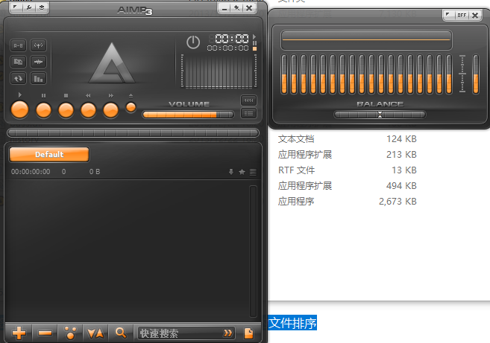
Task: Skip to previous track button
Action: [89, 110]
